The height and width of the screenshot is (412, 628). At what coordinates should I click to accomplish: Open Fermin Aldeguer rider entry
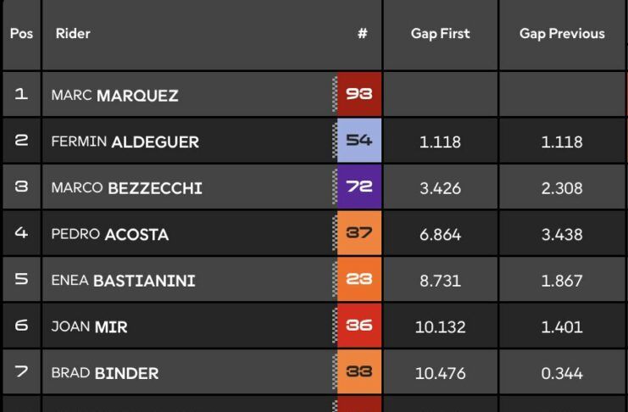pyautogui.click(x=125, y=142)
